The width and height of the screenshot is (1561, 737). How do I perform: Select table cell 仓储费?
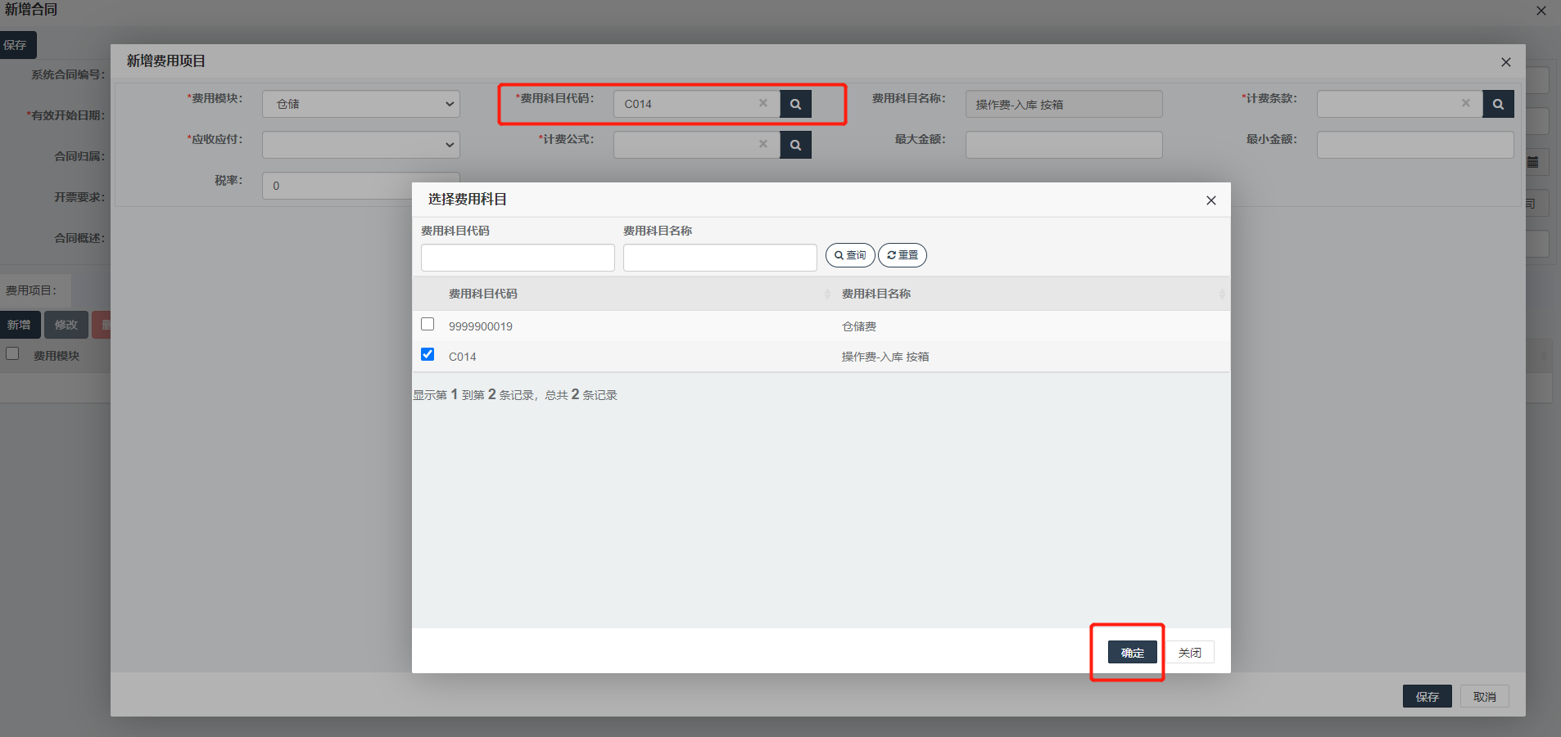pos(859,326)
